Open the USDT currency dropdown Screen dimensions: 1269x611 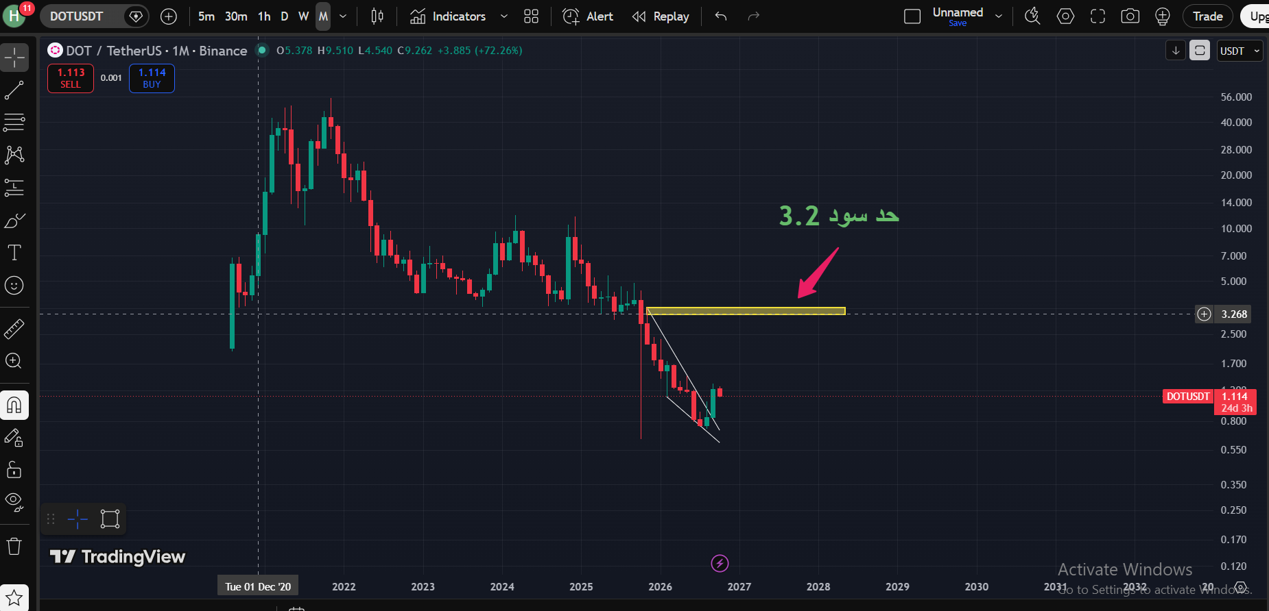[1240, 51]
